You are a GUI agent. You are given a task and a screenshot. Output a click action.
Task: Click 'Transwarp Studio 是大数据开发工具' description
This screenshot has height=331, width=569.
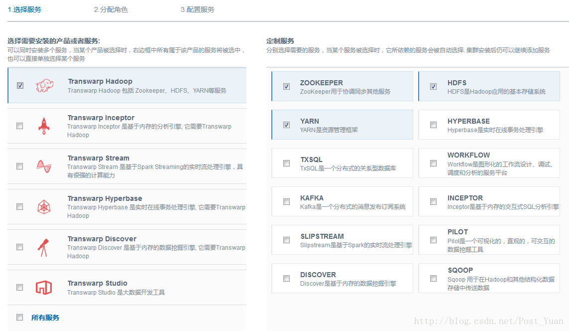pyautogui.click(x=116, y=293)
